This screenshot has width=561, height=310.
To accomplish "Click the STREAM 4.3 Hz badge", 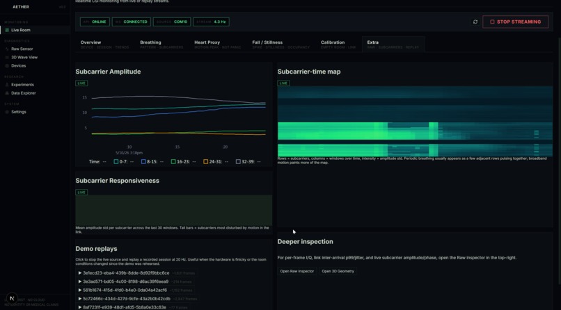I will coord(211,22).
